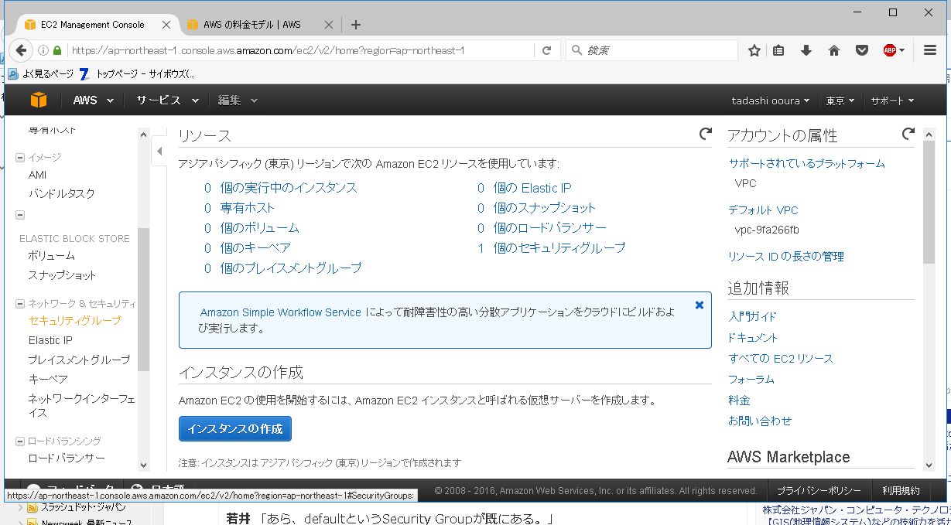Open the AWS dropdown menu
Image resolution: width=951 pixels, height=525 pixels.
[93, 101]
